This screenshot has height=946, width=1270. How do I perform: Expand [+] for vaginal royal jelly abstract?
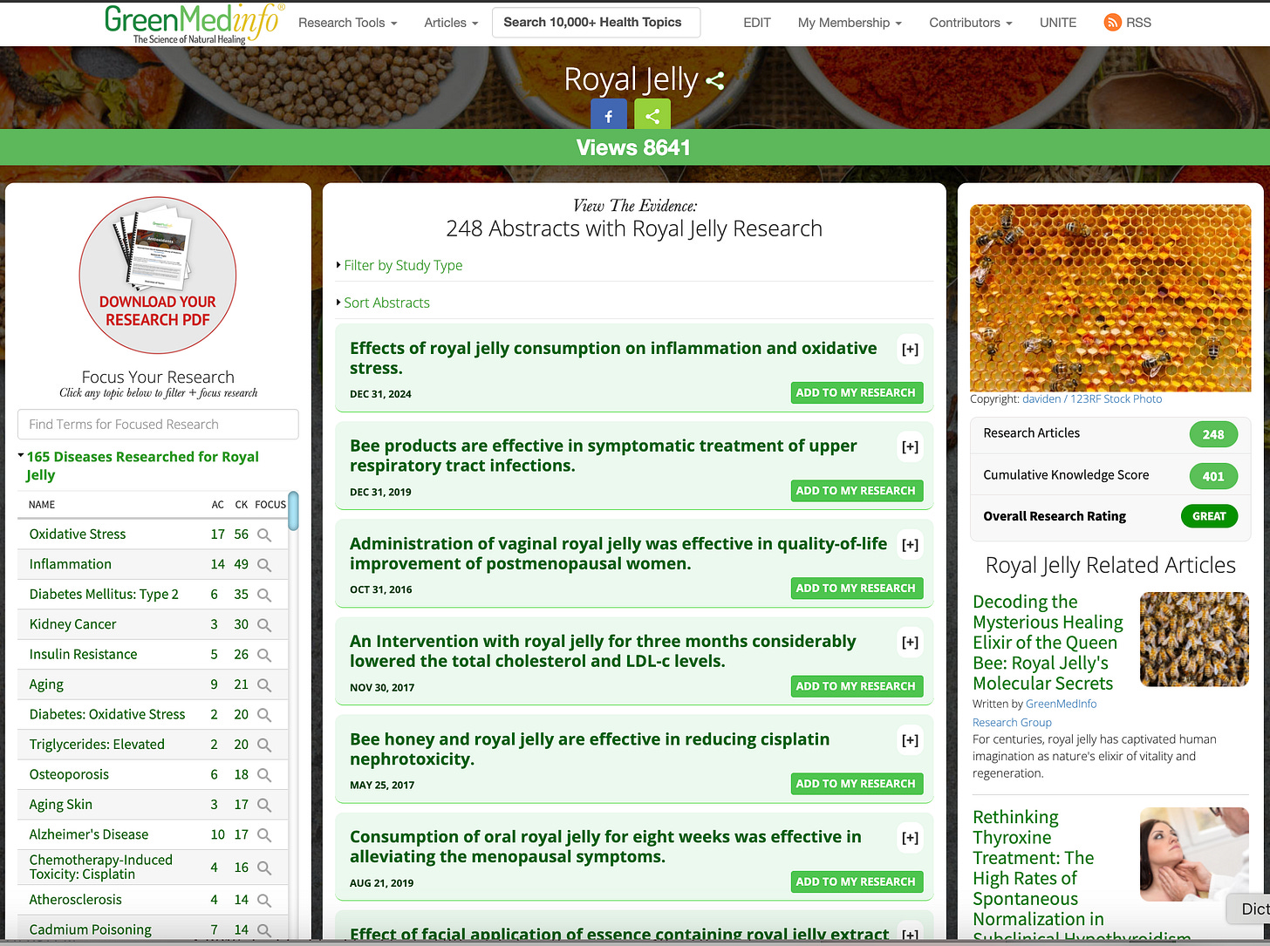coord(910,545)
